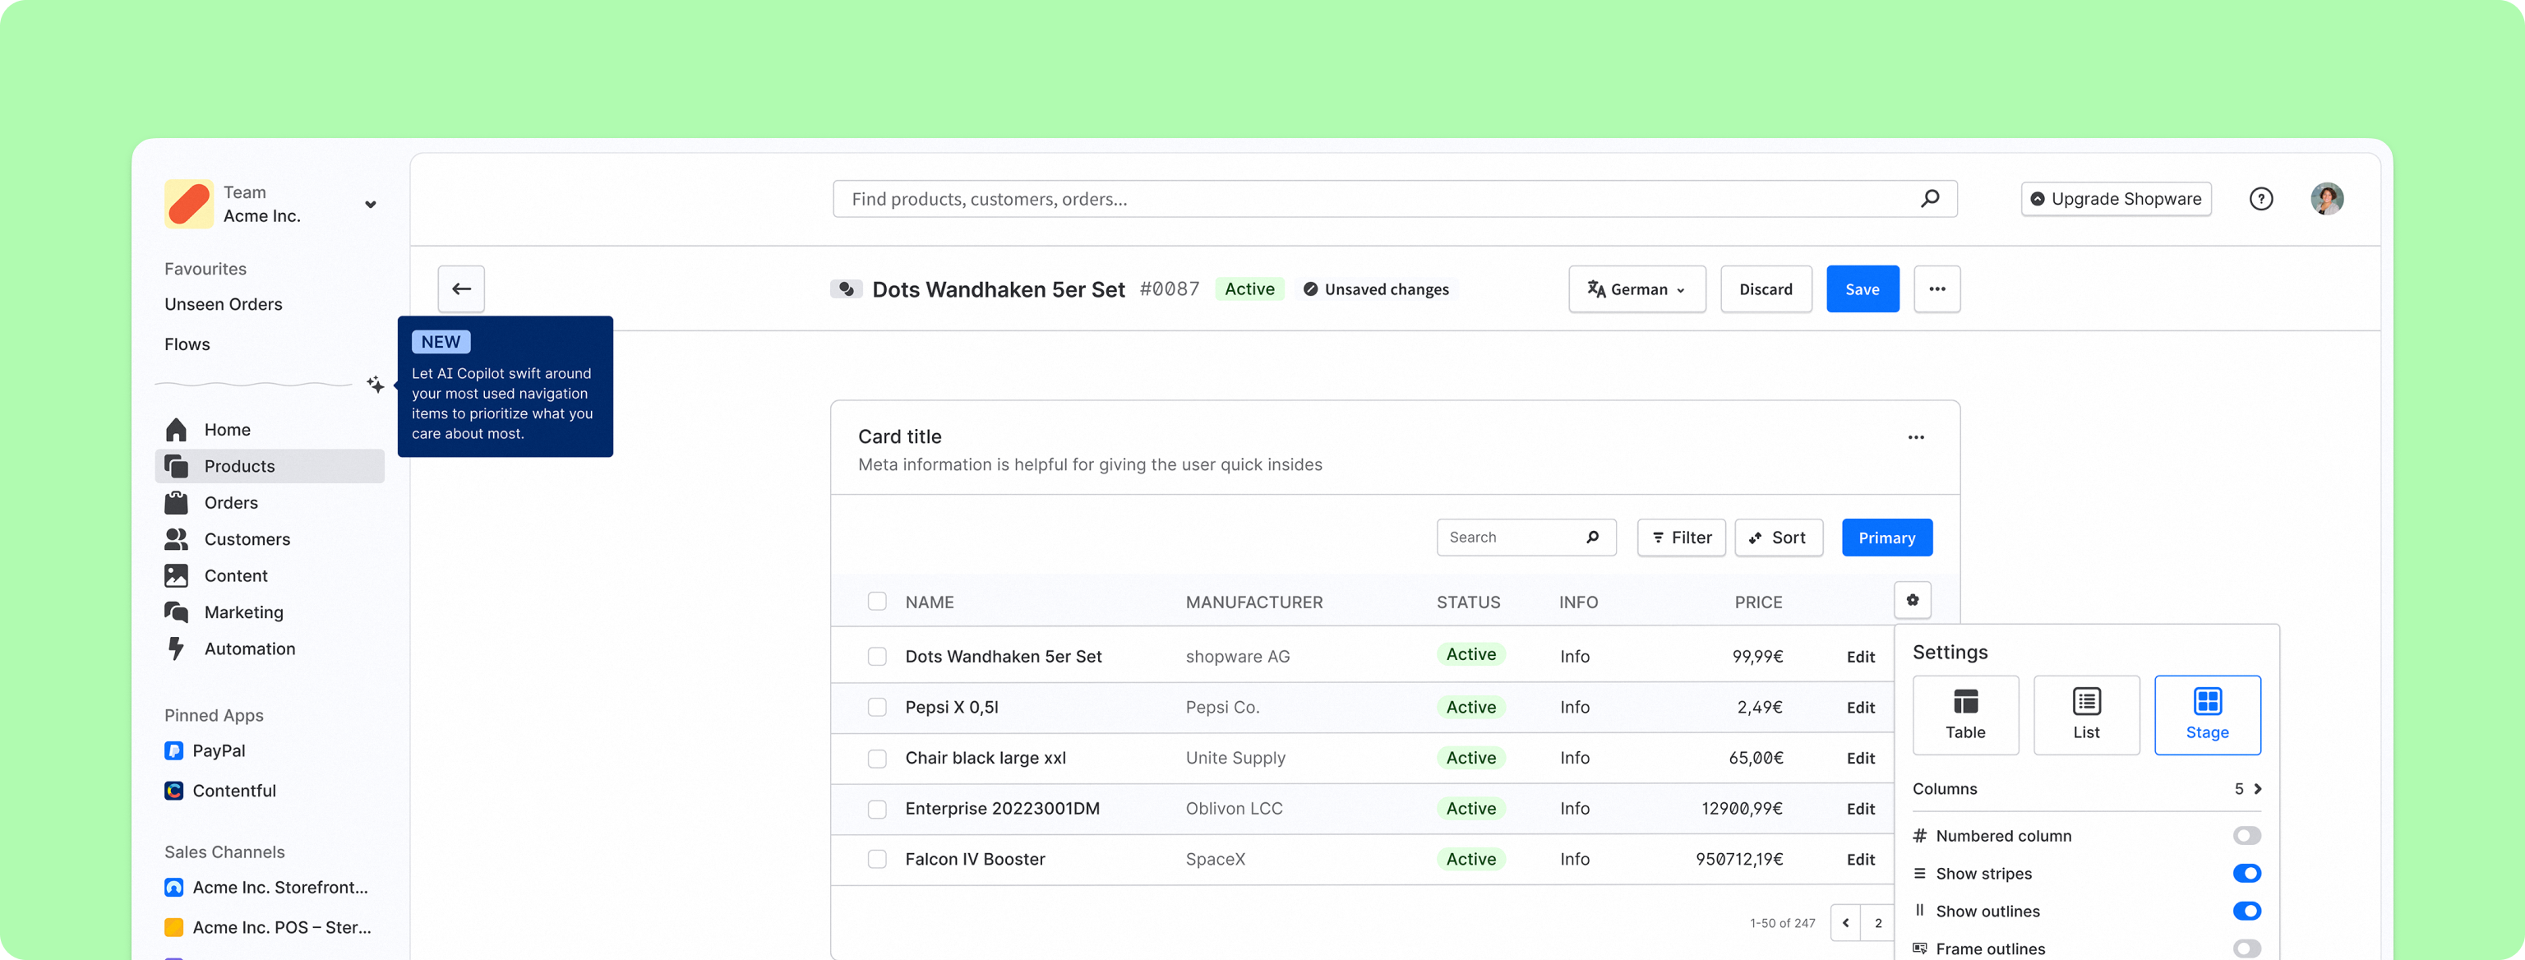Open the user avatar profile
This screenshot has height=960, width=2525.
pyautogui.click(x=2326, y=199)
